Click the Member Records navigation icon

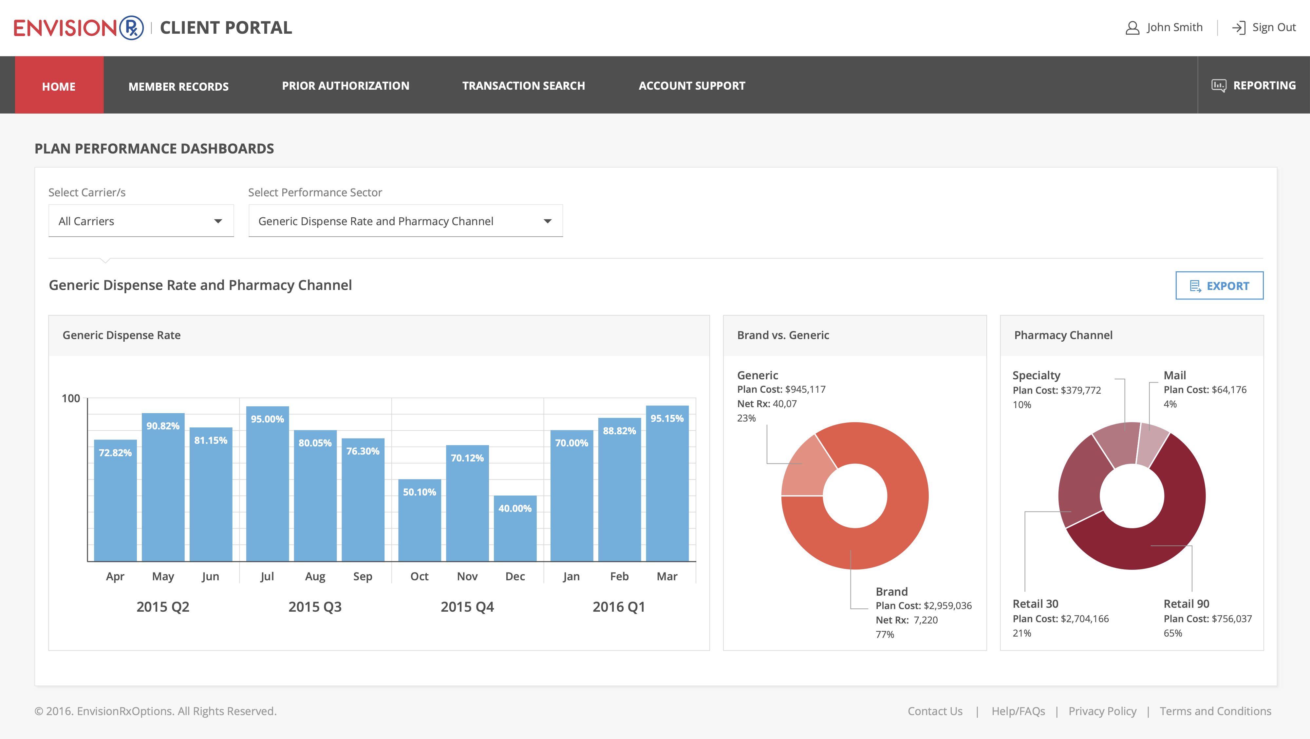point(177,85)
